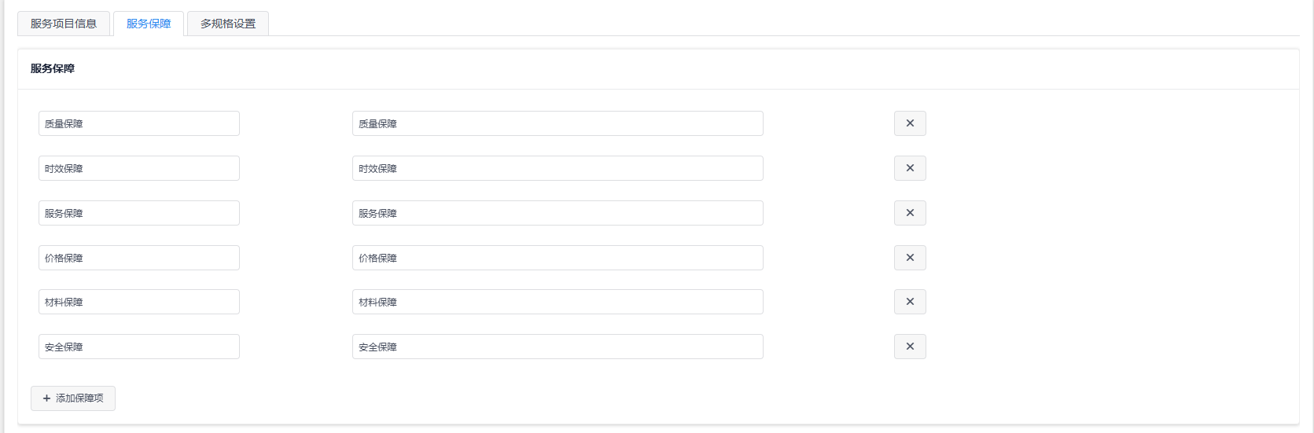Edit the 安全保障 description field

(558, 347)
